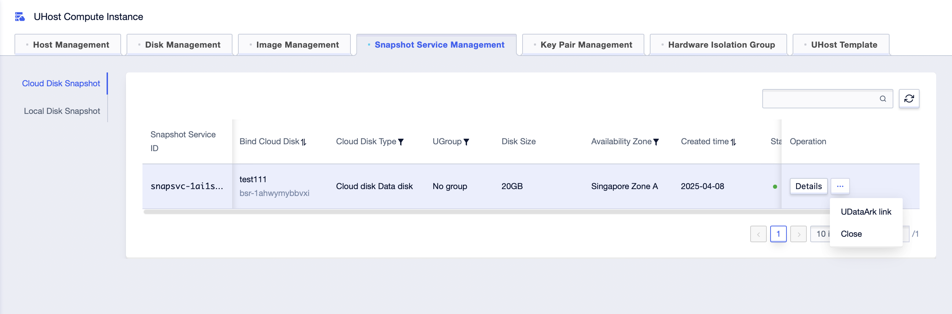Open Availability Zone filter
Image resolution: width=952 pixels, height=314 pixels.
click(x=656, y=142)
